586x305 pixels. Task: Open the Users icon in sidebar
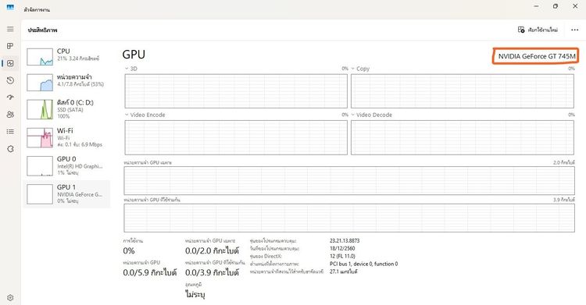[x=10, y=114]
